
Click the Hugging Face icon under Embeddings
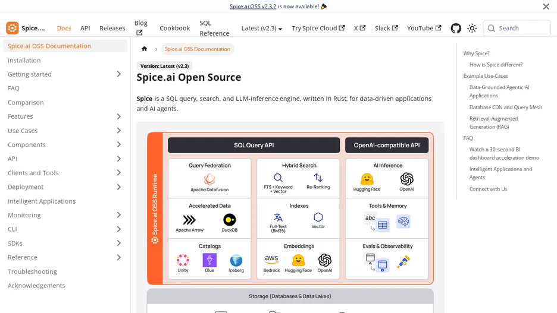298,261
